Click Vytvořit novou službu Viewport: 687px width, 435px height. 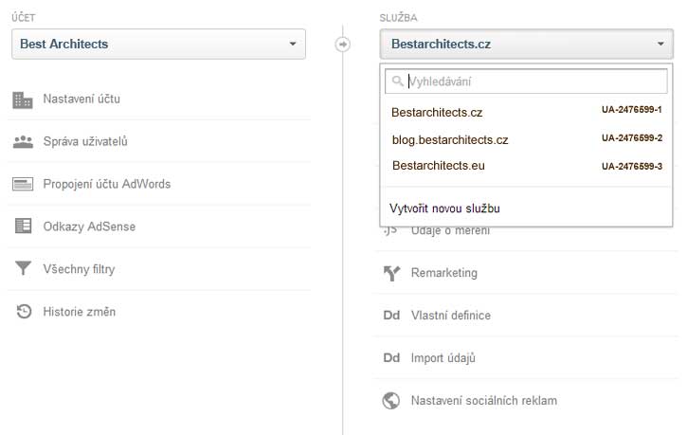coord(444,208)
